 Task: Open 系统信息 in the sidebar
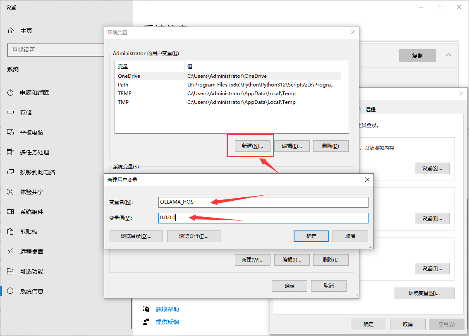[x=31, y=291]
